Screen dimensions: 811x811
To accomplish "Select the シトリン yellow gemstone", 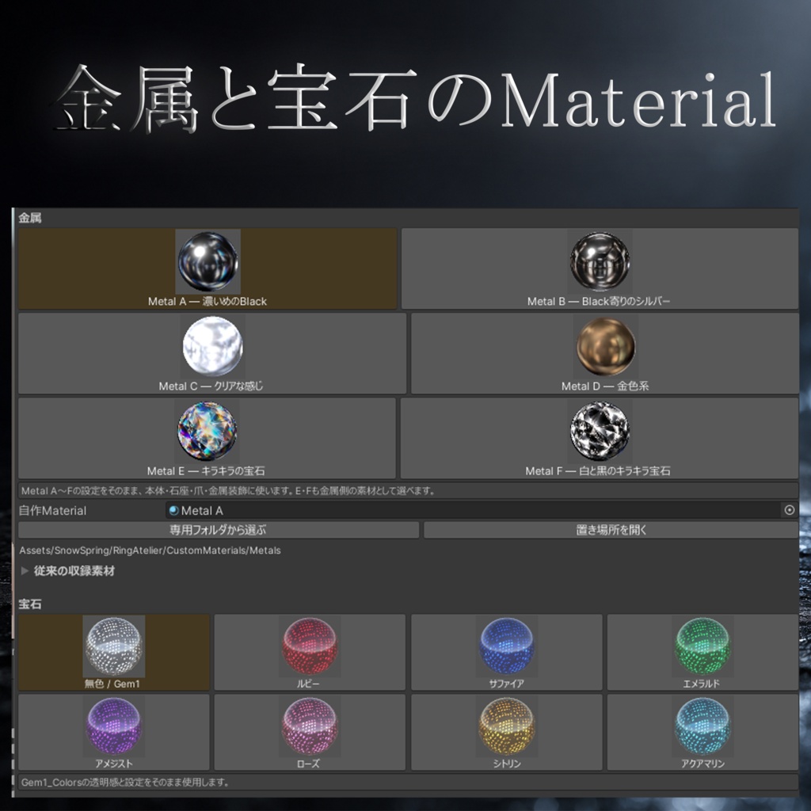I will click(506, 732).
